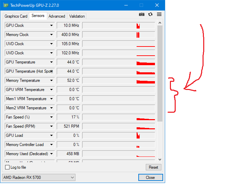The width and height of the screenshot is (227, 184).
Task: Click the Memory Clock history graph
Action: click(119, 35)
